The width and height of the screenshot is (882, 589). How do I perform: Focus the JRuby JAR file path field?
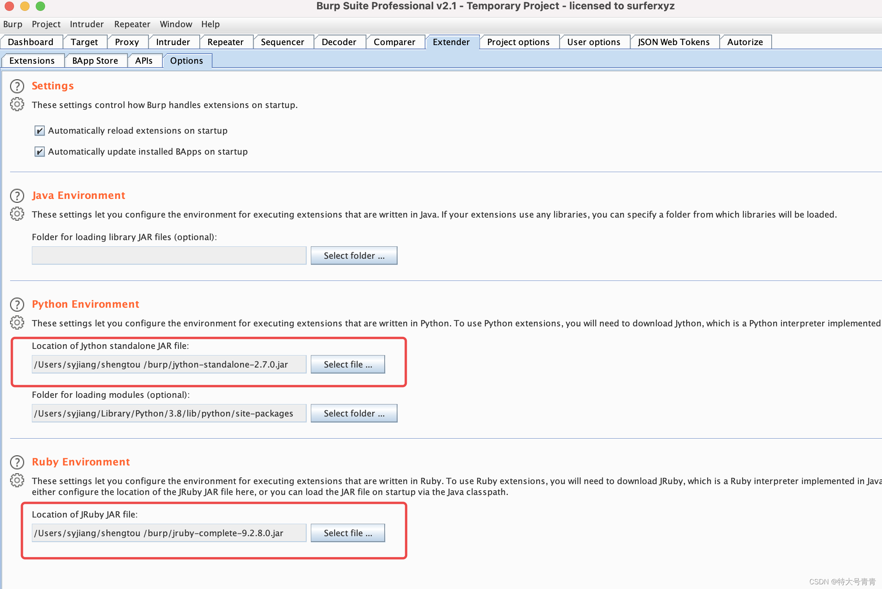coord(169,533)
